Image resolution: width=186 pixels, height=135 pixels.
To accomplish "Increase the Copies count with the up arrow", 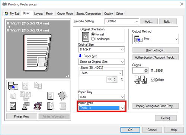I will [146, 69].
